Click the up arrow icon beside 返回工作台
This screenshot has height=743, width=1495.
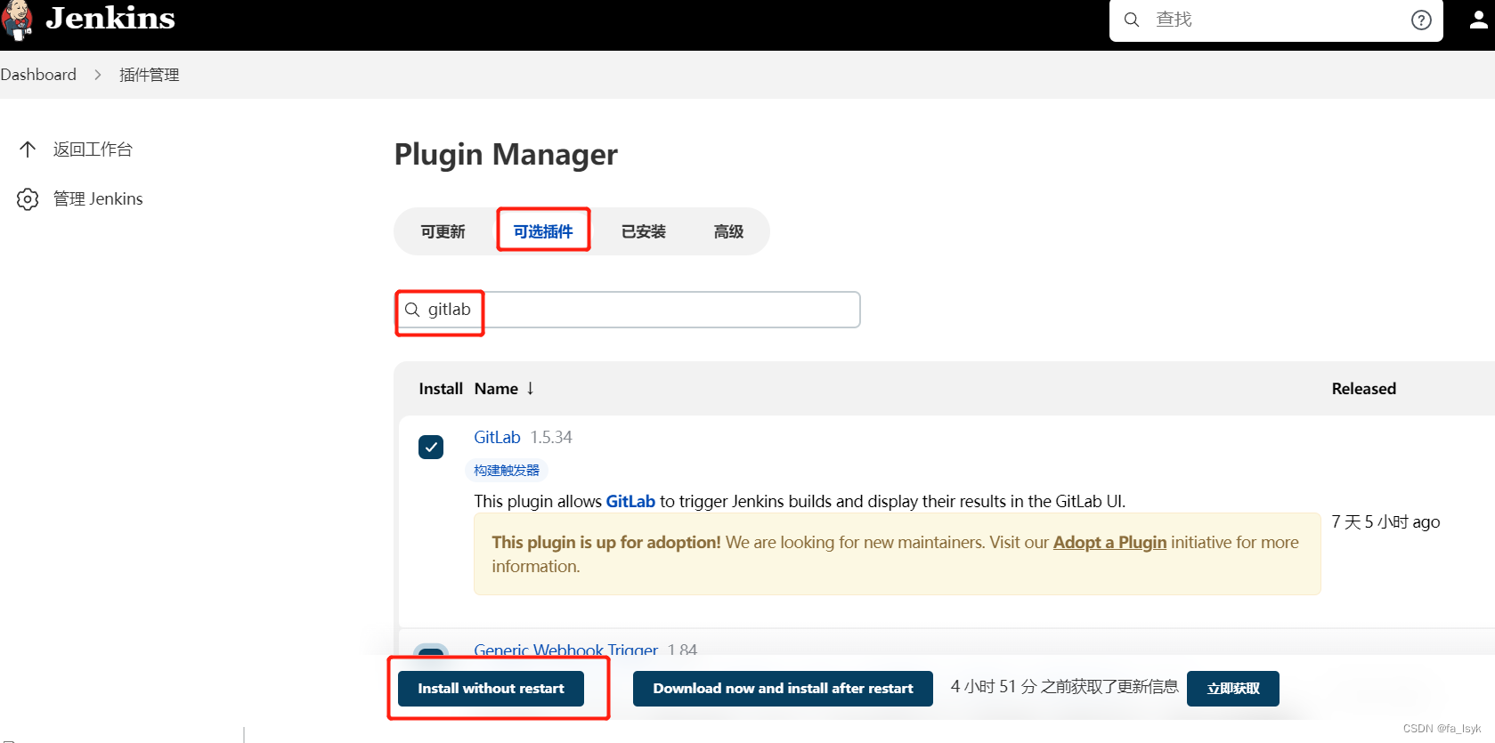[x=28, y=149]
